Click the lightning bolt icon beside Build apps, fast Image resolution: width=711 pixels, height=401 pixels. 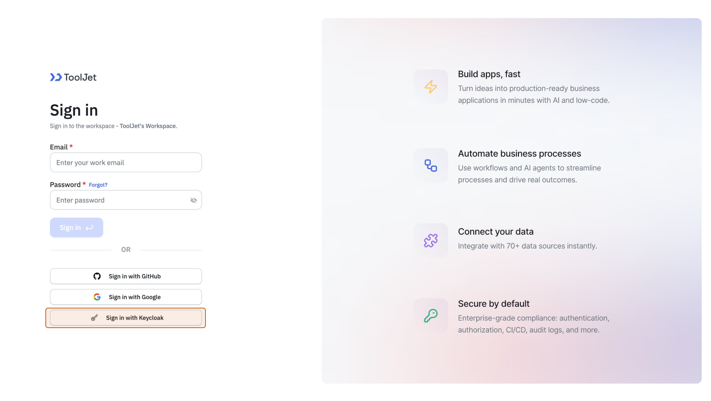pyautogui.click(x=431, y=87)
